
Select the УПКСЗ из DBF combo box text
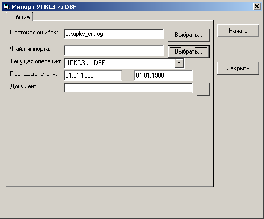(x=85, y=63)
